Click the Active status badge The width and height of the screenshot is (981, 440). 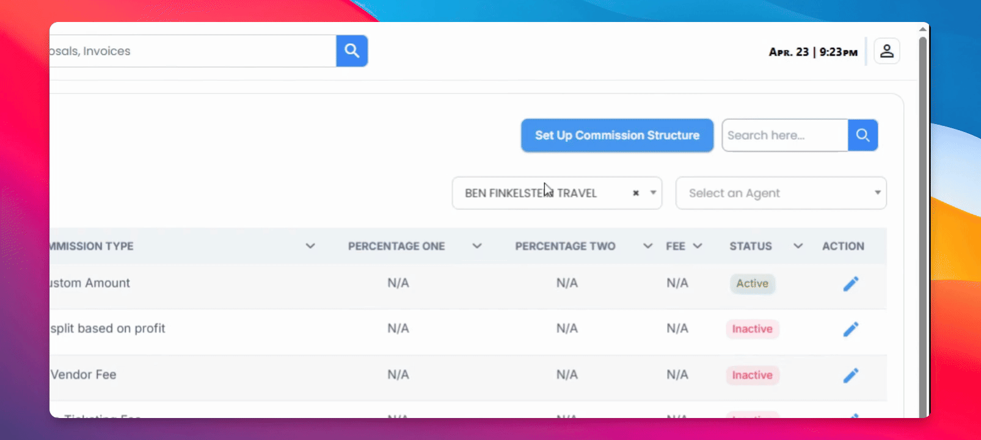tap(752, 284)
